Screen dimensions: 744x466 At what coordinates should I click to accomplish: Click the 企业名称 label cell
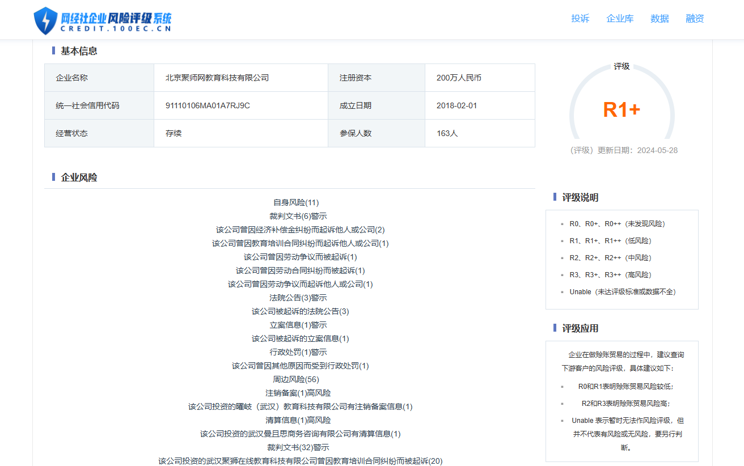[x=99, y=78]
